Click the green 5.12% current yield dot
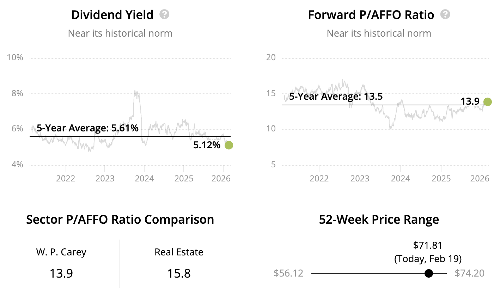This screenshot has width=500, height=291. tap(228, 145)
